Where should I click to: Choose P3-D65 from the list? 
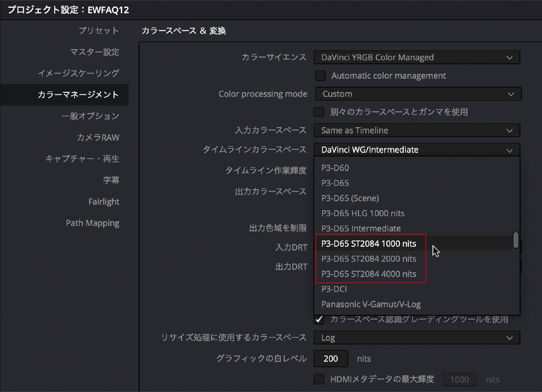tap(413, 183)
